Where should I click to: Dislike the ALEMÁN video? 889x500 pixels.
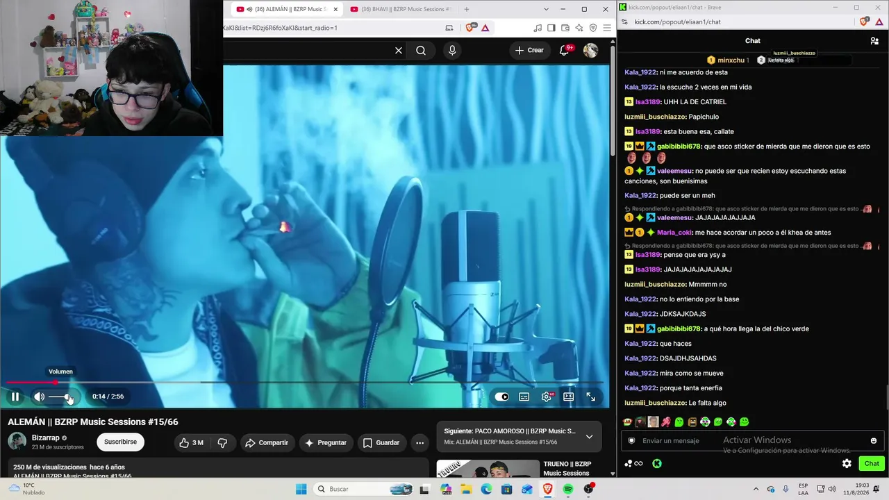point(222,442)
